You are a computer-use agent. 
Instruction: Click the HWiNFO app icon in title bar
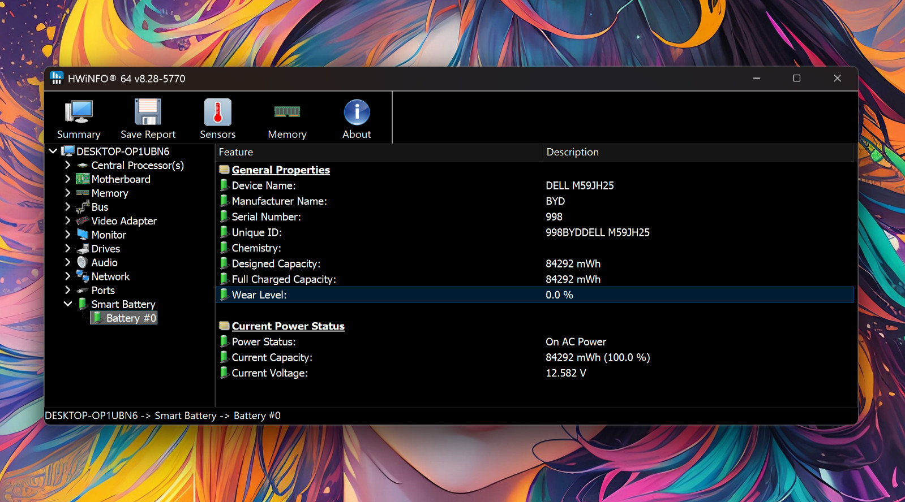coord(57,78)
